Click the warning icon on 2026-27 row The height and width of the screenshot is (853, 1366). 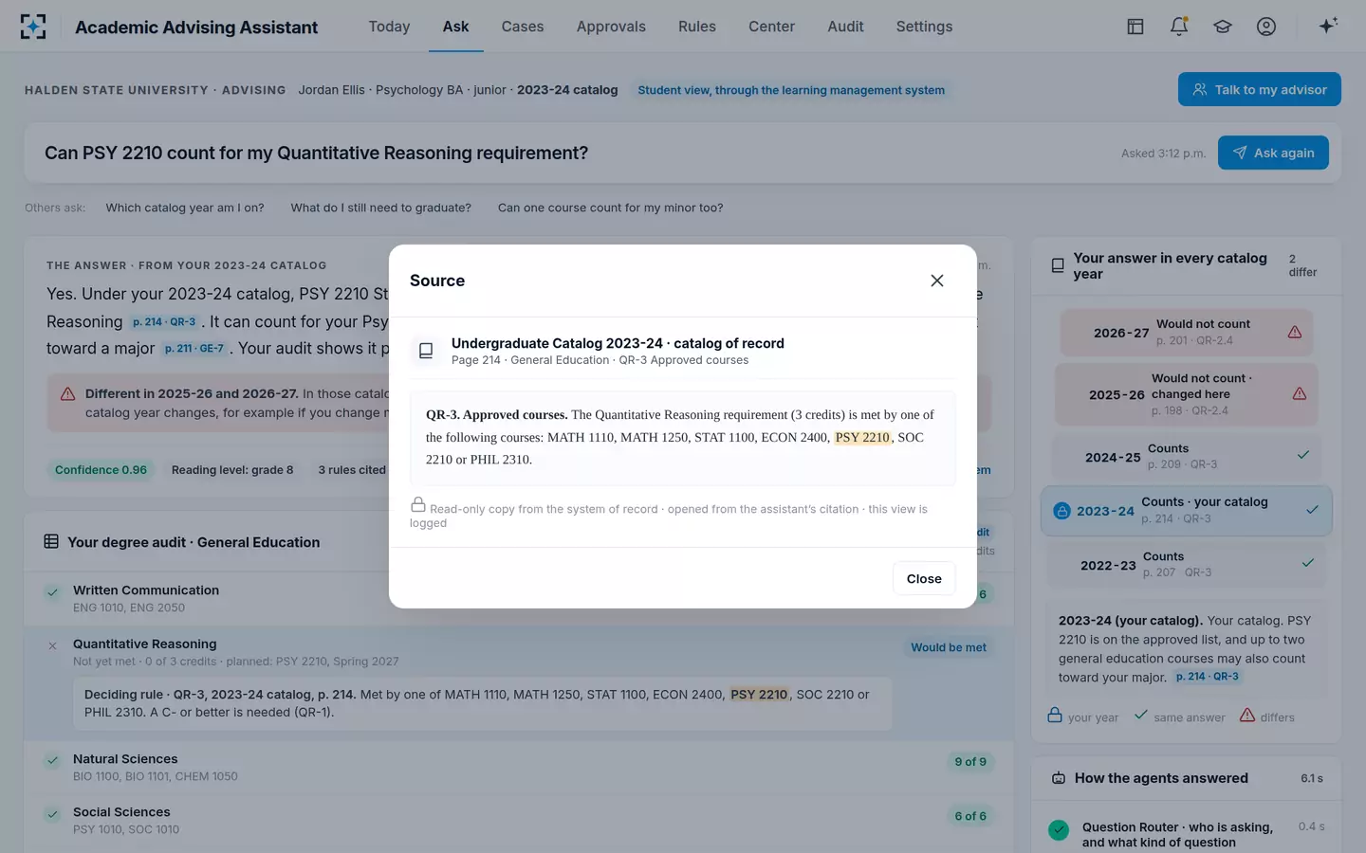click(x=1295, y=332)
